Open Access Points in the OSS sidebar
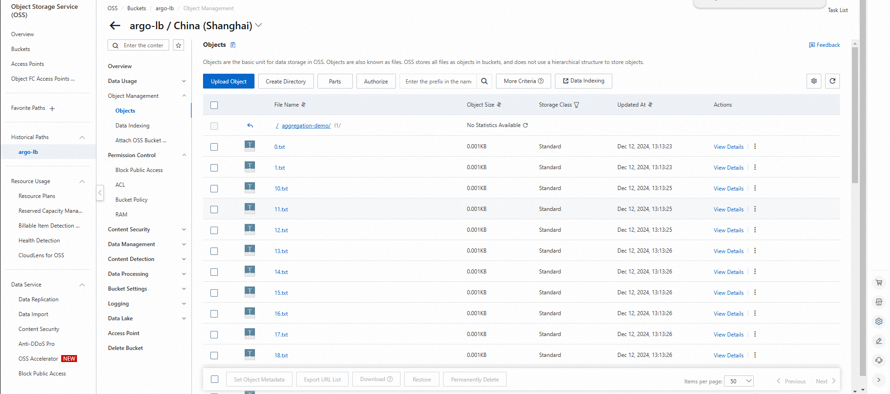The height and width of the screenshot is (394, 890). coord(28,64)
